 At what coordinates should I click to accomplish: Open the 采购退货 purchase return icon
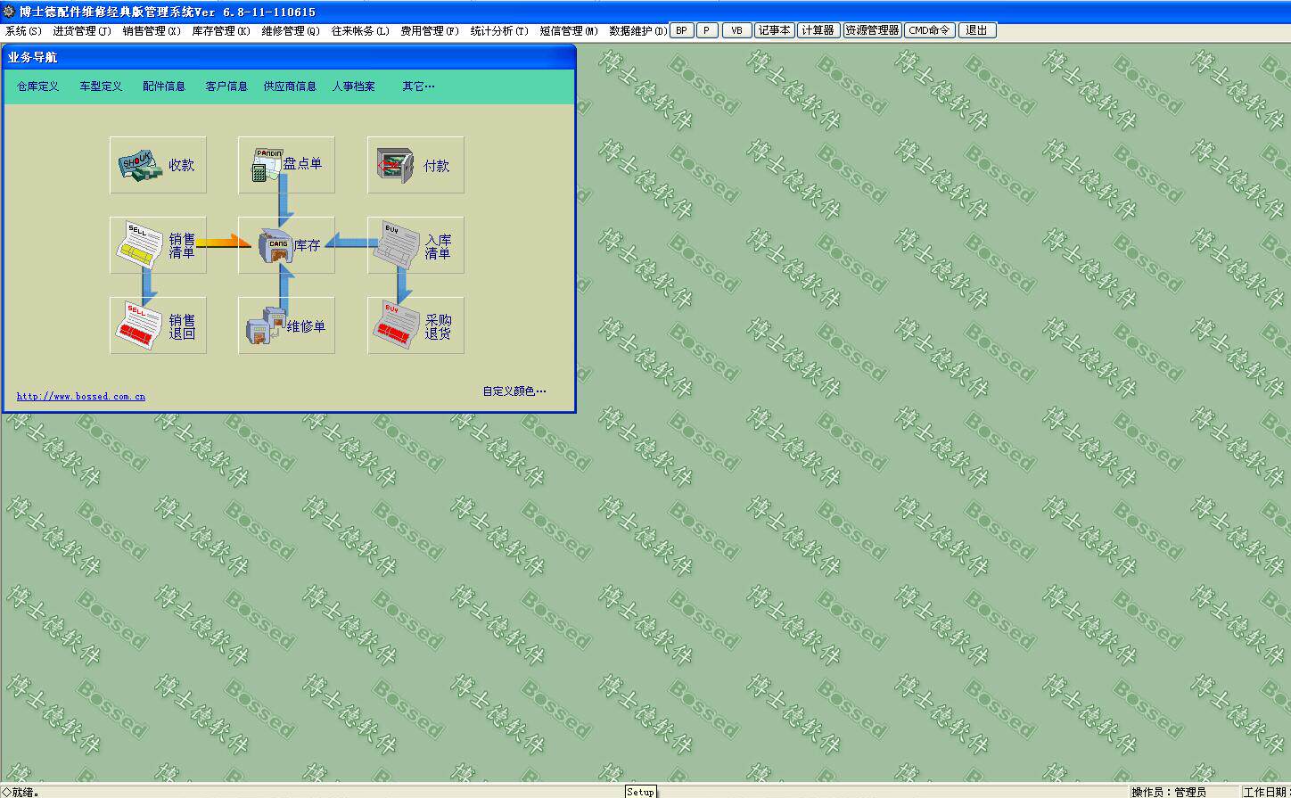pyautogui.click(x=415, y=325)
